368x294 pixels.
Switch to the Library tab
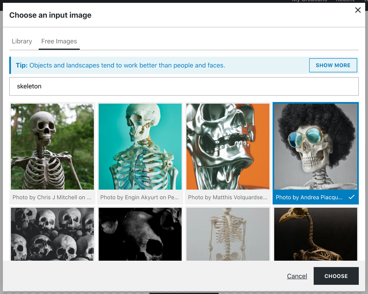(22, 41)
